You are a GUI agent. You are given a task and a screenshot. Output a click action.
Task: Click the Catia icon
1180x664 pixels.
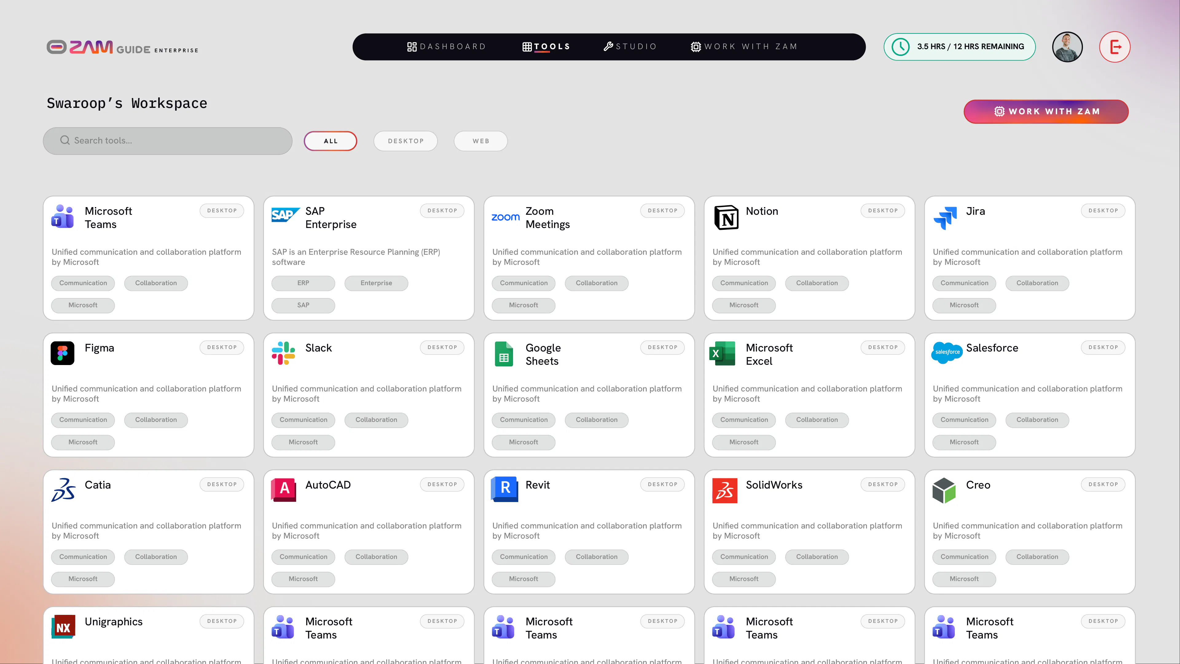click(63, 490)
